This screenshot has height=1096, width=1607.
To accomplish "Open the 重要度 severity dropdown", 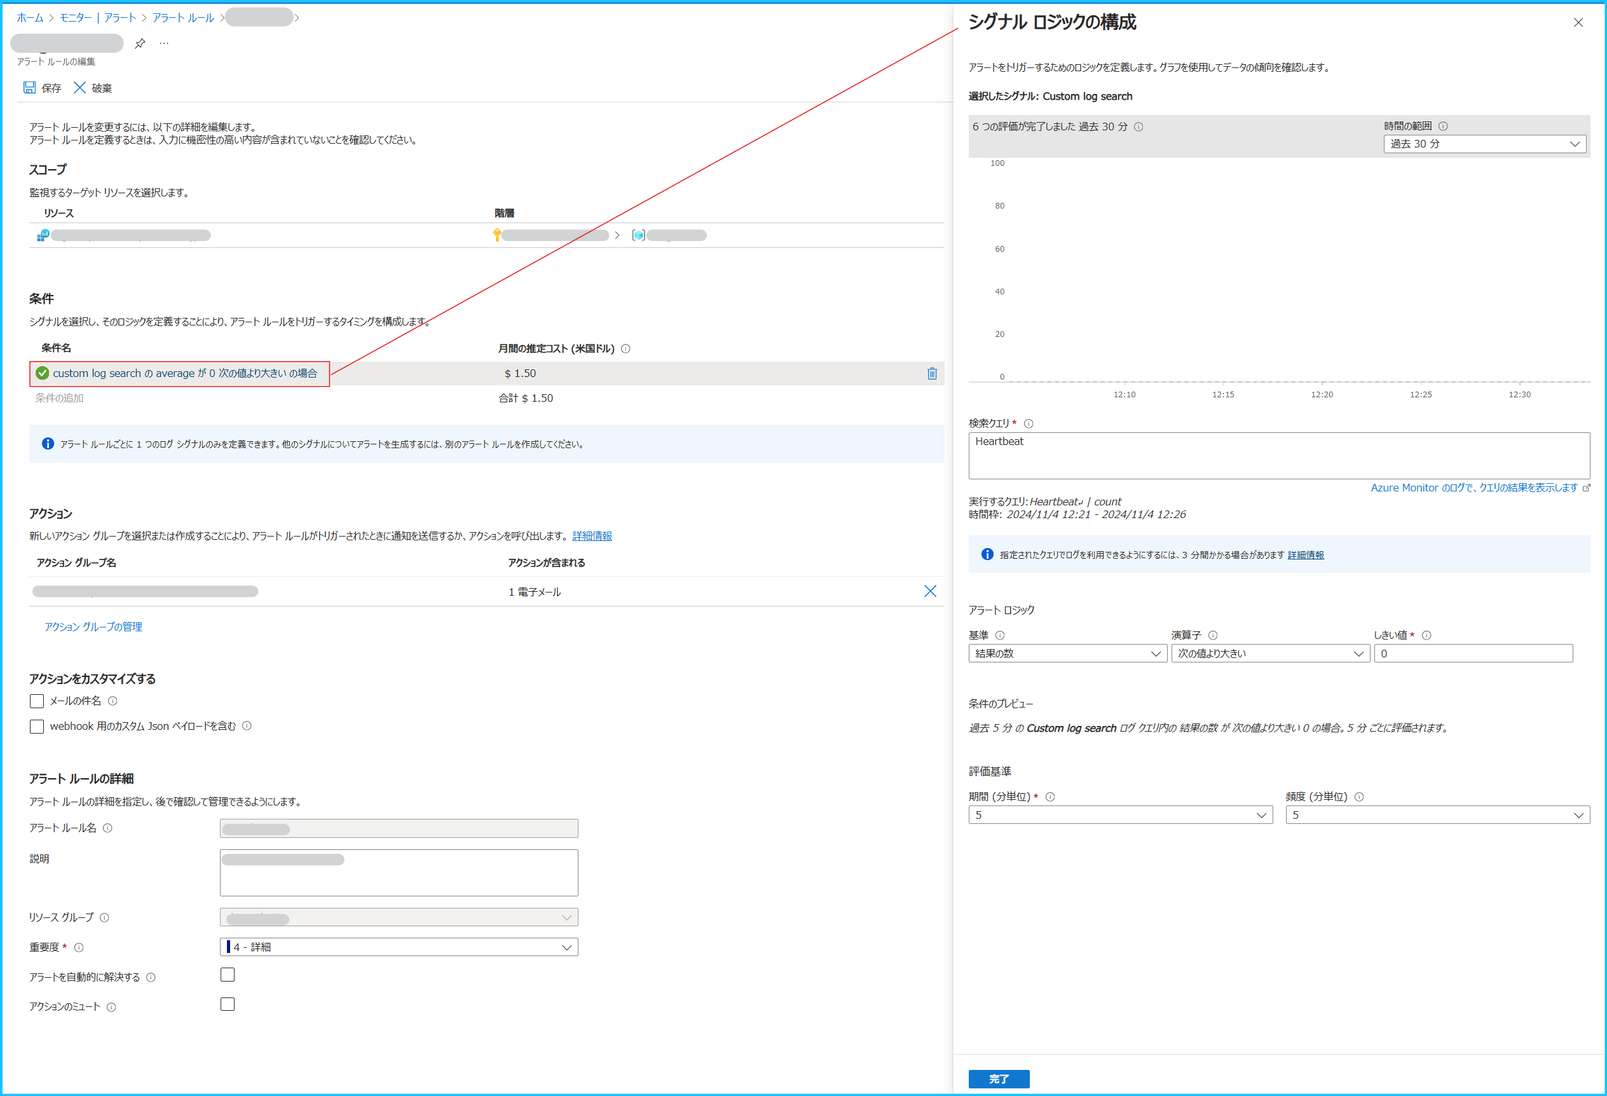I will point(399,947).
